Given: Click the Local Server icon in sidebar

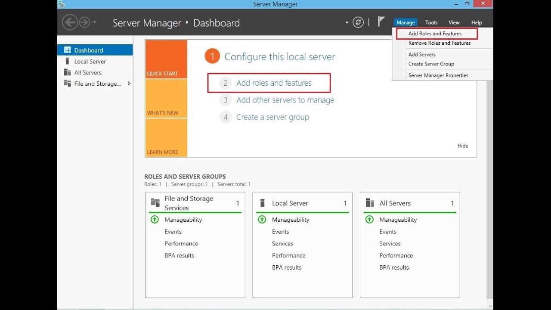Looking at the screenshot, I should 67,62.
